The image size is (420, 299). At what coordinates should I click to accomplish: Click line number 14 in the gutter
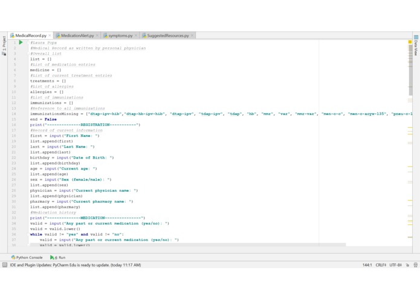14,114
